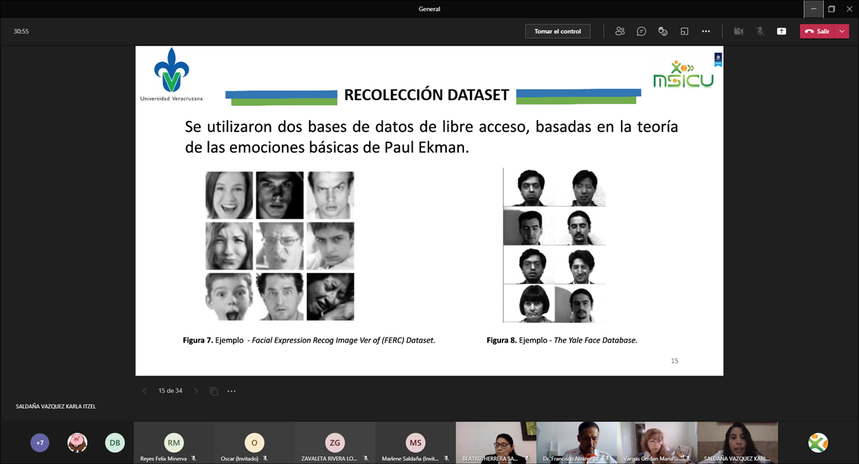Click the Tomar el control button
Image resolution: width=859 pixels, height=464 pixels.
[x=558, y=31]
